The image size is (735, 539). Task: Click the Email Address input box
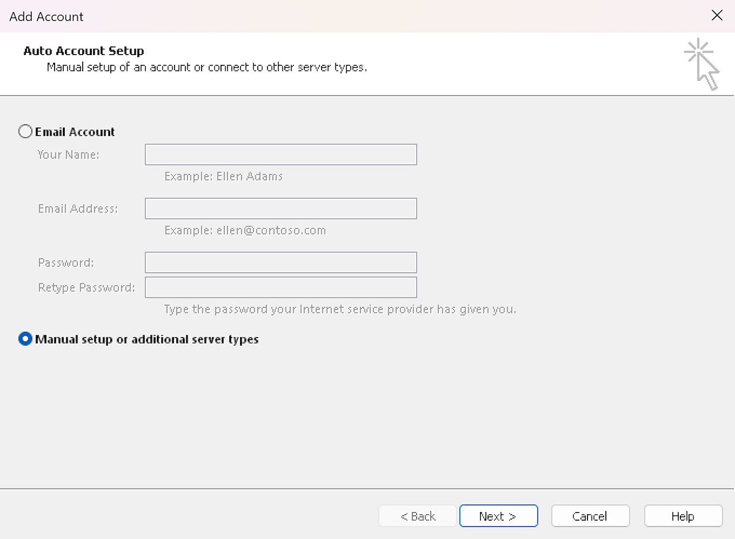280,208
